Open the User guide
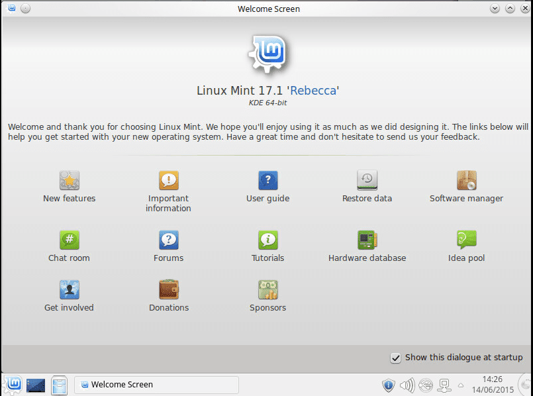 click(267, 179)
